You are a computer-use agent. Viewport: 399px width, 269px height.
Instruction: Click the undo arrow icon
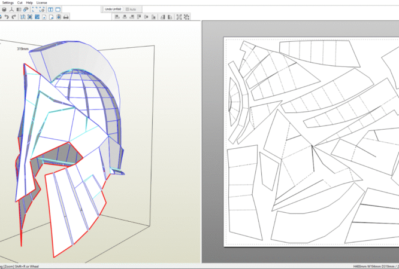point(5,17)
